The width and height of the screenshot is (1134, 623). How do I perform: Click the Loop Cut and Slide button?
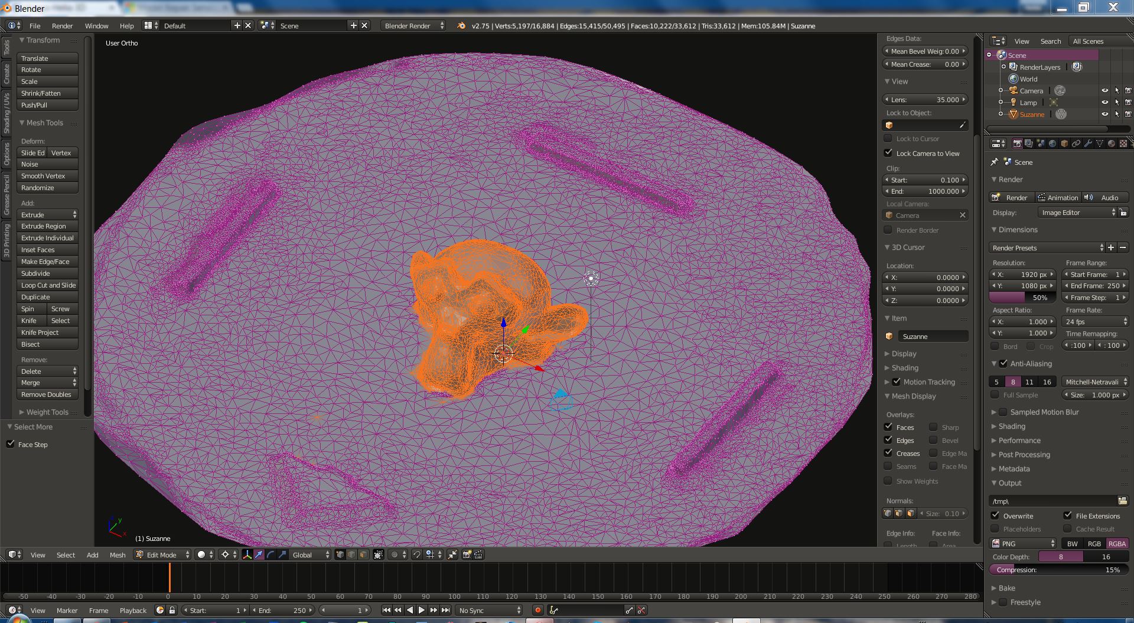pyautogui.click(x=47, y=285)
